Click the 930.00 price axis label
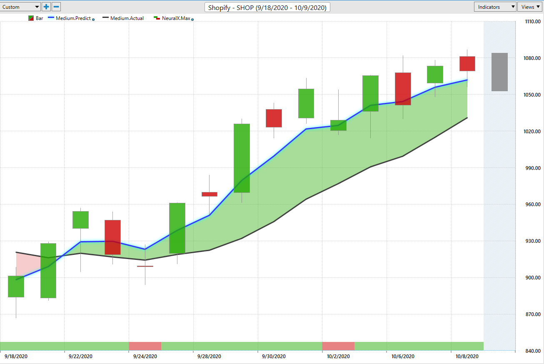Screen dimensions: 544x364 tap(533, 241)
